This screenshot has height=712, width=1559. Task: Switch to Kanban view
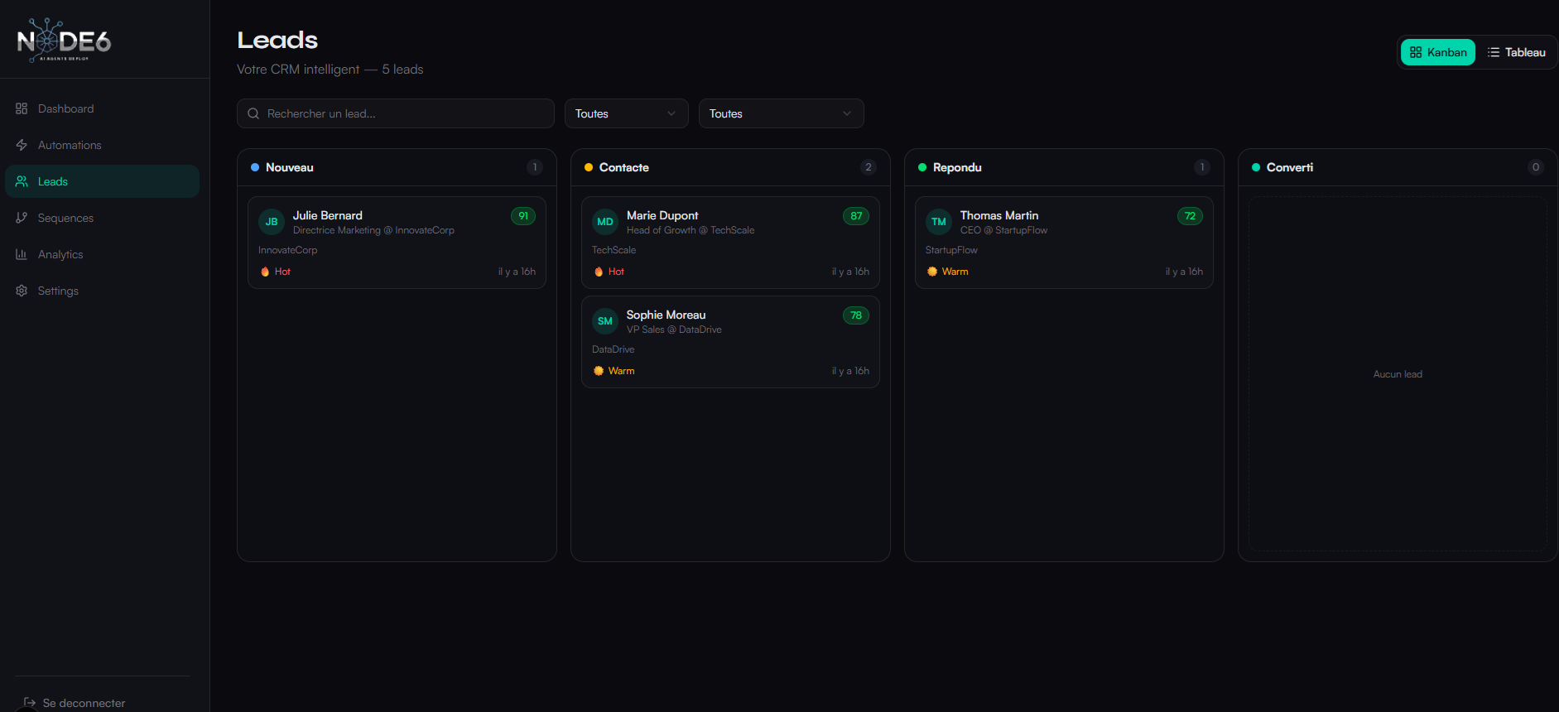point(1438,52)
